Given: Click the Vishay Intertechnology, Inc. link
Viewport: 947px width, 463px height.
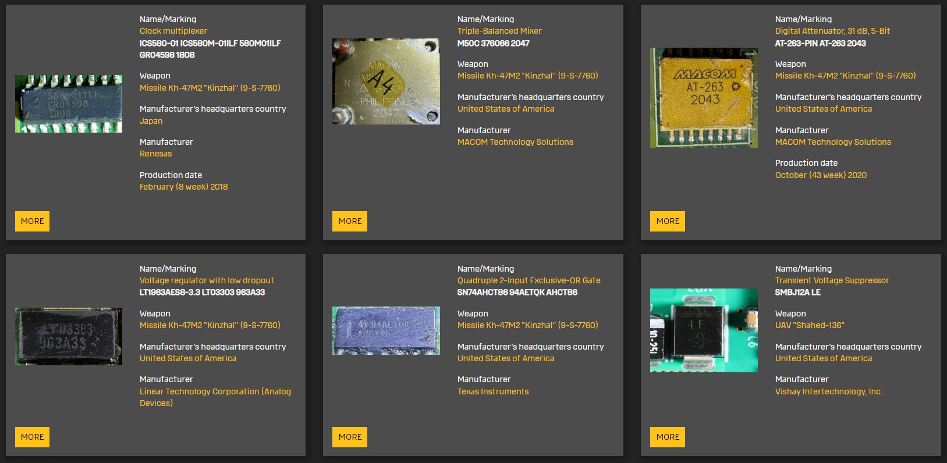Looking at the screenshot, I should point(828,391).
